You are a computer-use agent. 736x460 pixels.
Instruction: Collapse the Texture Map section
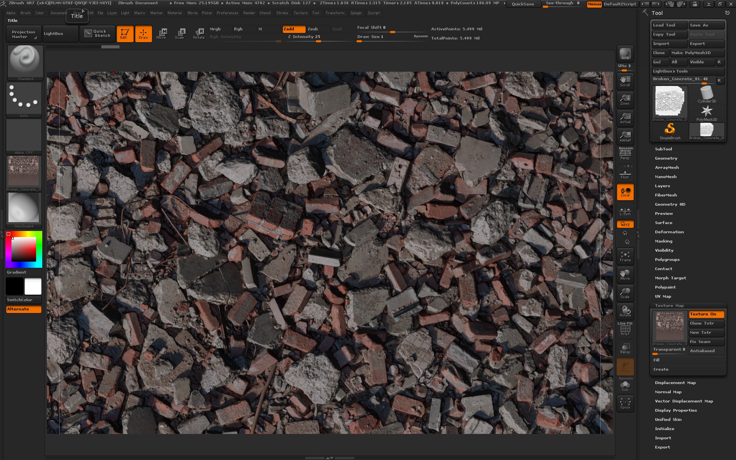tap(669, 305)
